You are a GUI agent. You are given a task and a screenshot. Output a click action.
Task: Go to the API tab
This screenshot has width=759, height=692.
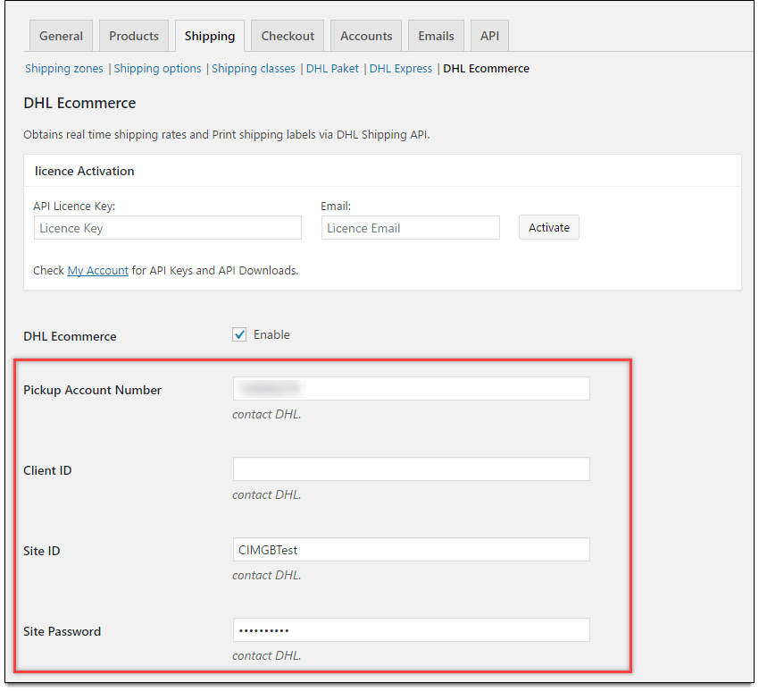point(488,35)
